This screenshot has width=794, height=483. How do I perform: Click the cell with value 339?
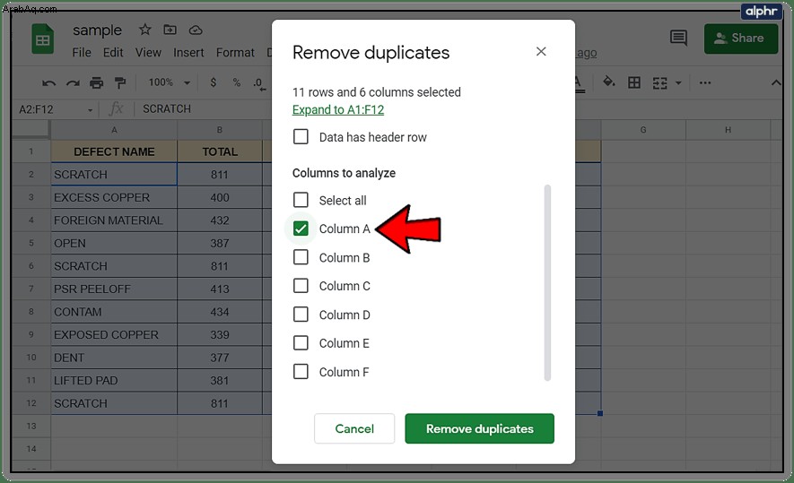tap(220, 334)
